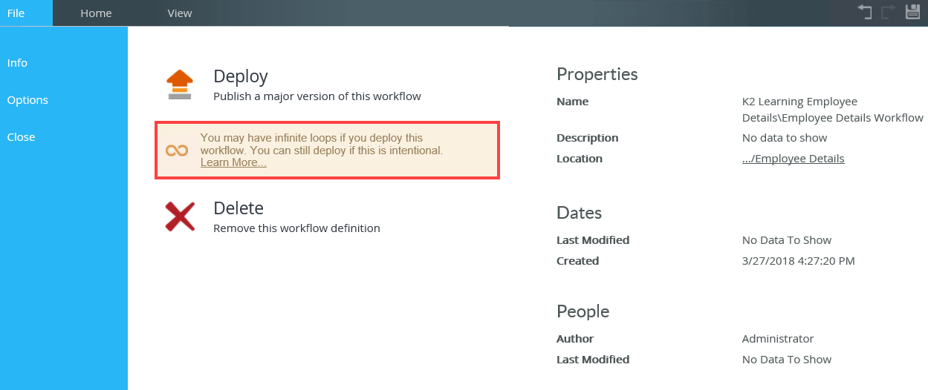The height and width of the screenshot is (390, 928).
Task: Choose Close in the left sidebar
Action: click(21, 137)
